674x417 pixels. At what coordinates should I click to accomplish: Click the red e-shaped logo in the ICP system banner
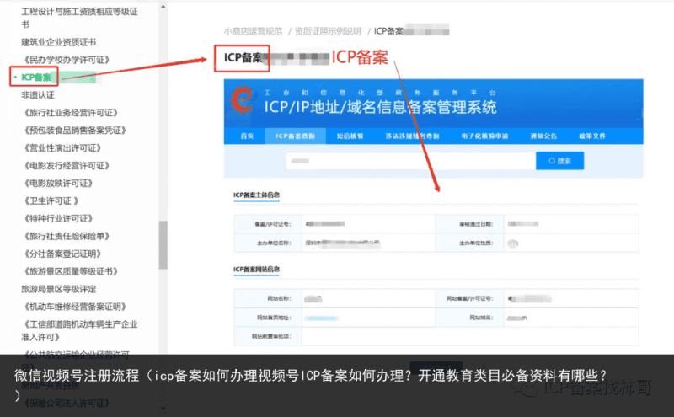(242, 99)
